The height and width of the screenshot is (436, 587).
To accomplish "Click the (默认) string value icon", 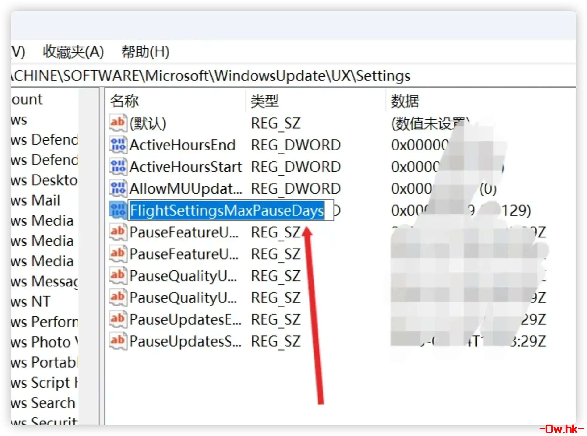I will coord(118,123).
